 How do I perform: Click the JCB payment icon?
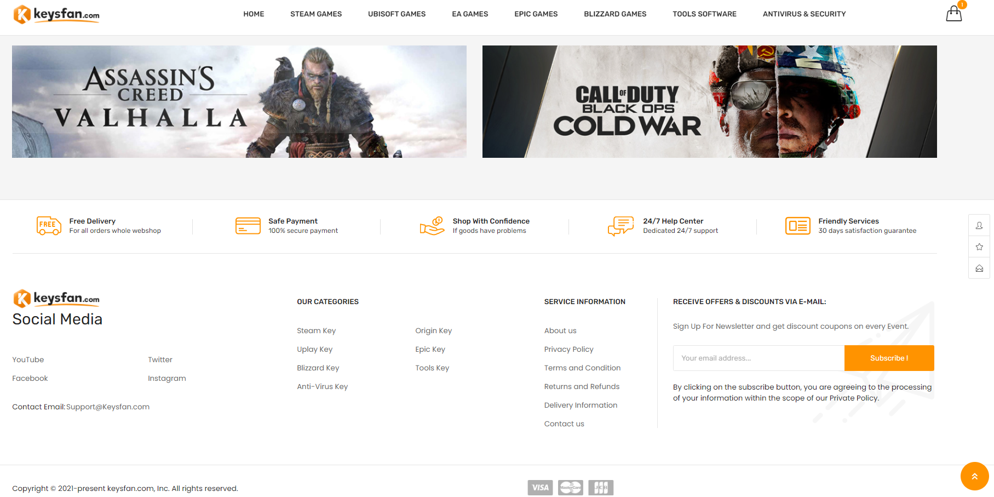point(601,488)
